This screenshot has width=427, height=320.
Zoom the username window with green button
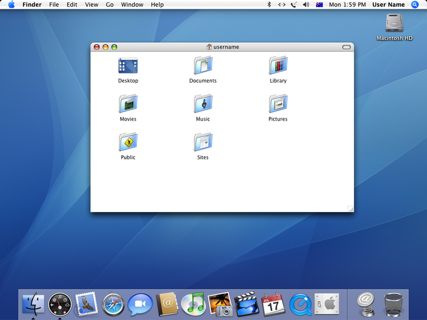point(114,47)
